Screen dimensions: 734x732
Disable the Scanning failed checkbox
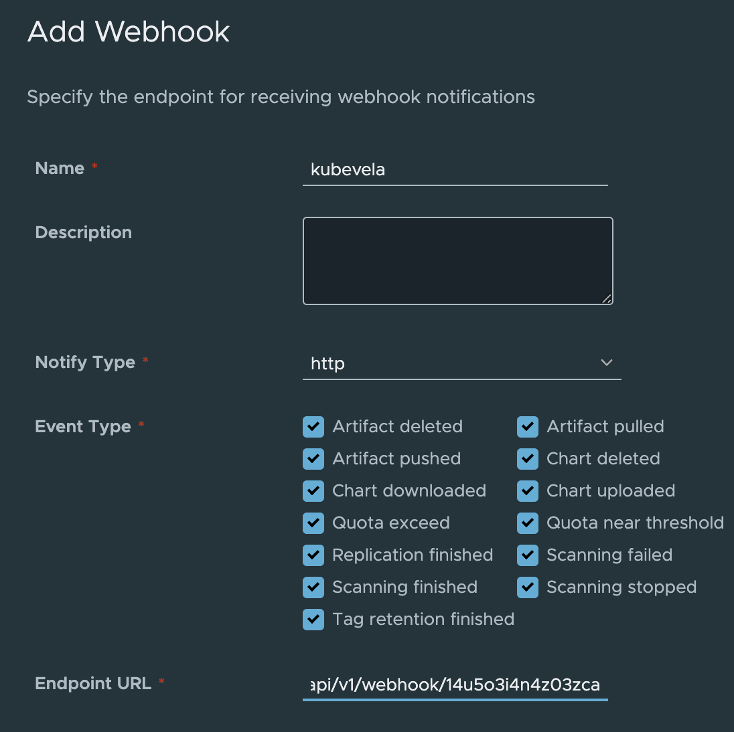[x=528, y=555]
